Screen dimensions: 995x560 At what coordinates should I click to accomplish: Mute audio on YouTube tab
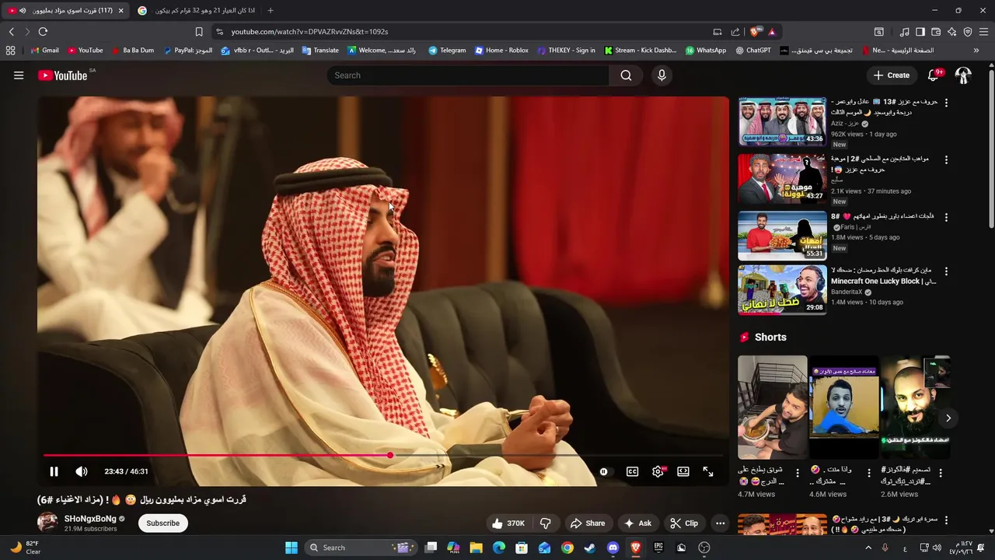22,10
